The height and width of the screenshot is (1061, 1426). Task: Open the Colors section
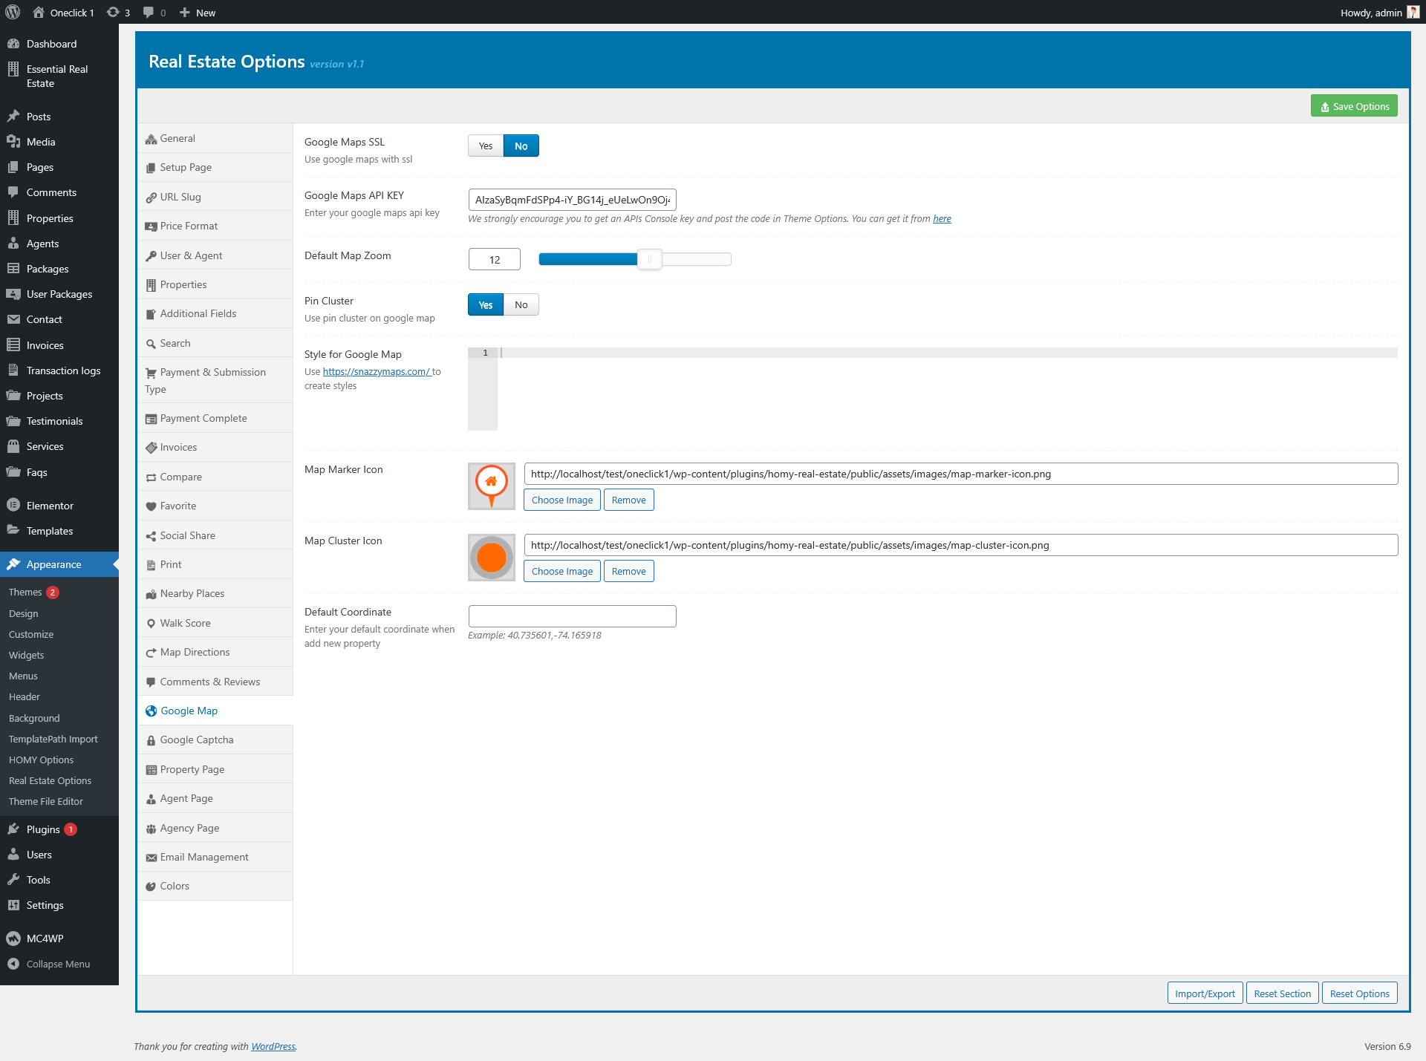coord(215,887)
